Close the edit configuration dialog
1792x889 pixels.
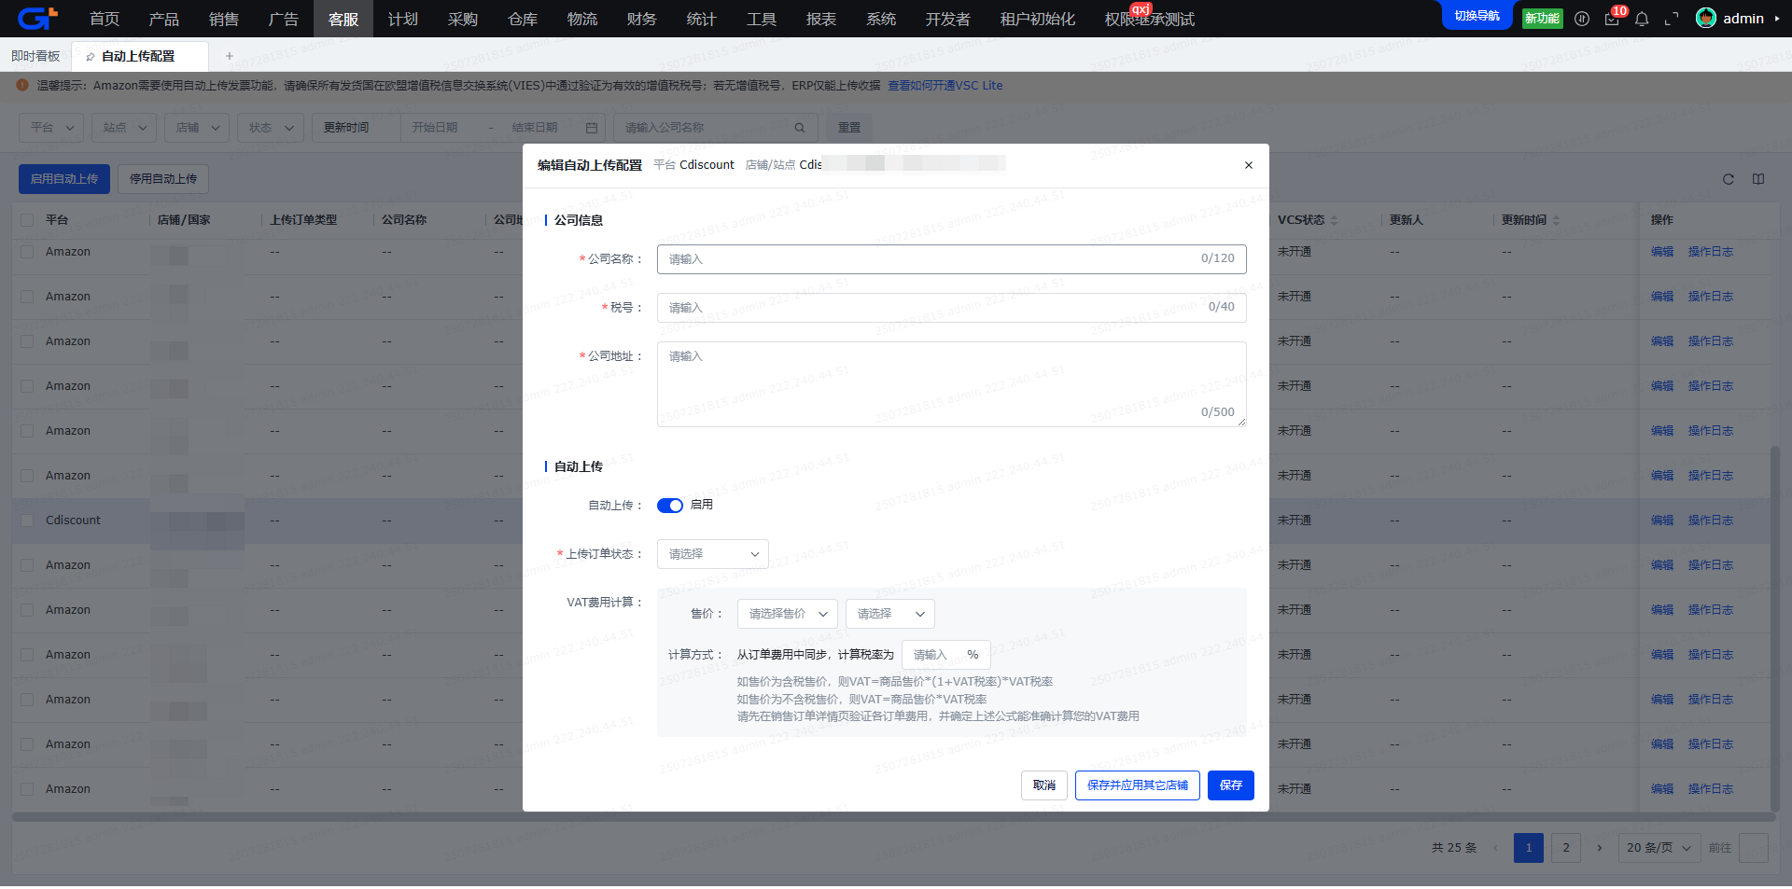[1249, 165]
